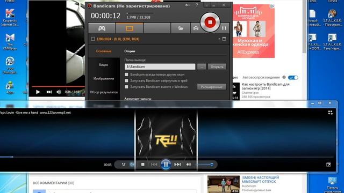Image resolution: width=344 pixels, height=193 pixels.
Task: Enable Запускать Bandicam свёрнутым в трей
Action: pos(126,81)
